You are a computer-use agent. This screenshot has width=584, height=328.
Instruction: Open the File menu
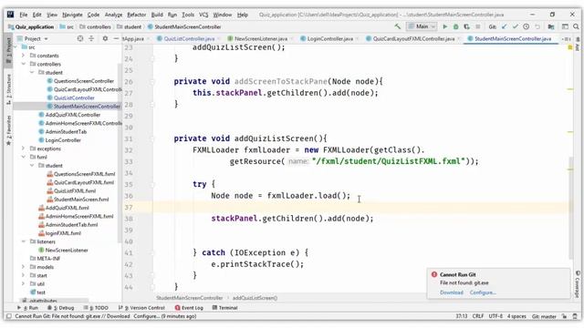pos(24,15)
